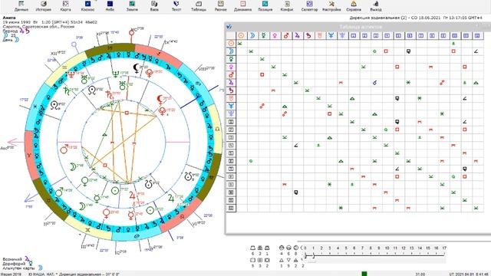Click the chart owner name 'Анита'
The height and width of the screenshot is (276, 491).
(x=8, y=18)
